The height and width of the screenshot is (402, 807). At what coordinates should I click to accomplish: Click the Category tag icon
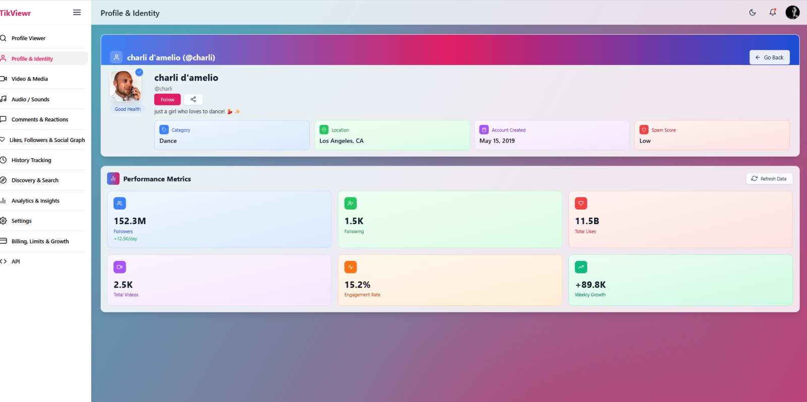pyautogui.click(x=164, y=130)
